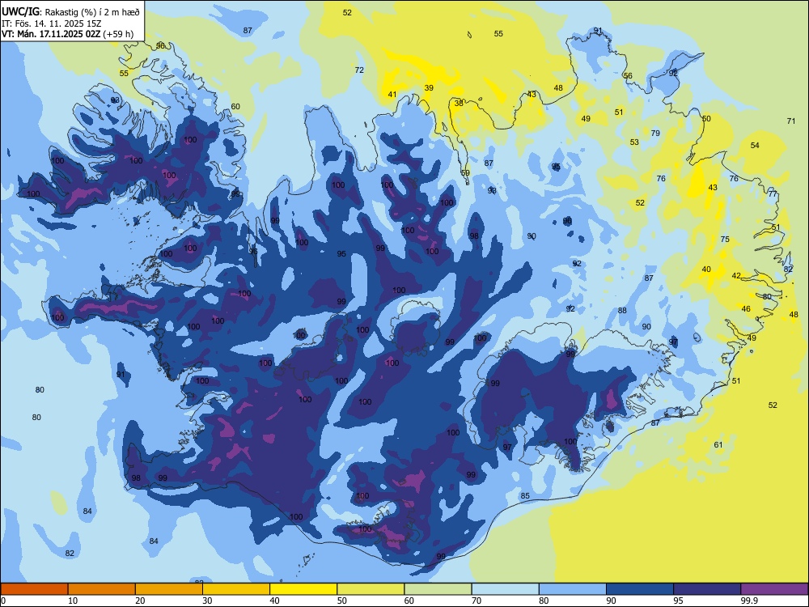Click the humidity value 56 near the northeast coast
This screenshot has width=809, height=607.
pyautogui.click(x=628, y=76)
